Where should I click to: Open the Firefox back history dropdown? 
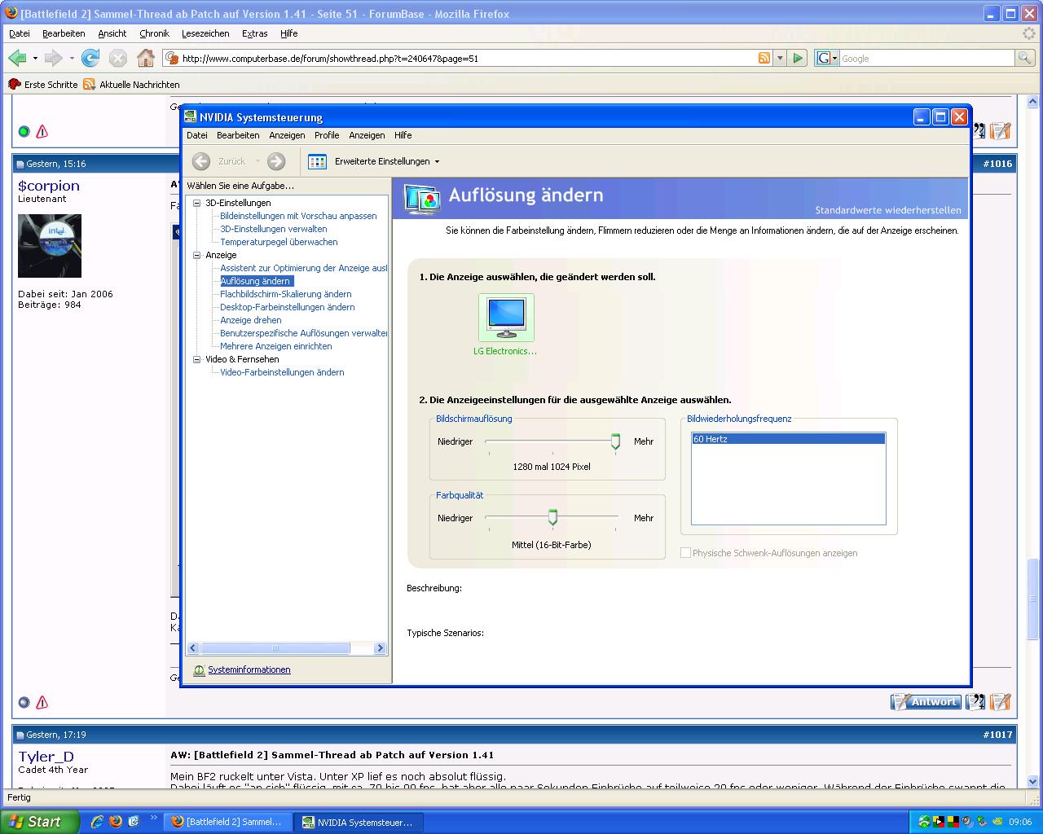click(x=35, y=58)
